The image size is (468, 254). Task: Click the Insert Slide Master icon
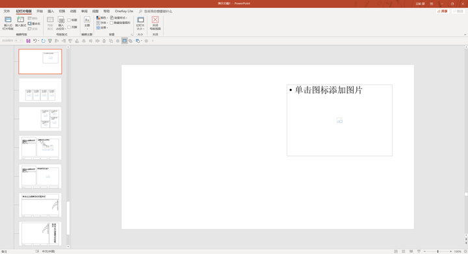coord(8,20)
